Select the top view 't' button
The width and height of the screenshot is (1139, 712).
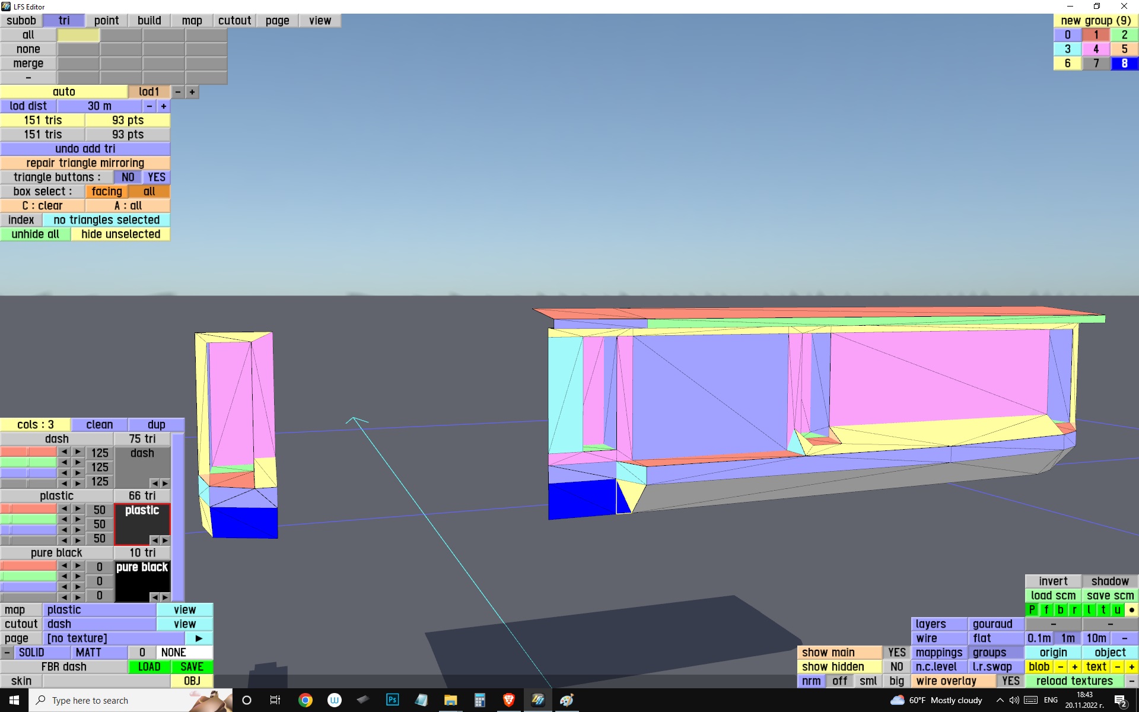[x=1103, y=610]
